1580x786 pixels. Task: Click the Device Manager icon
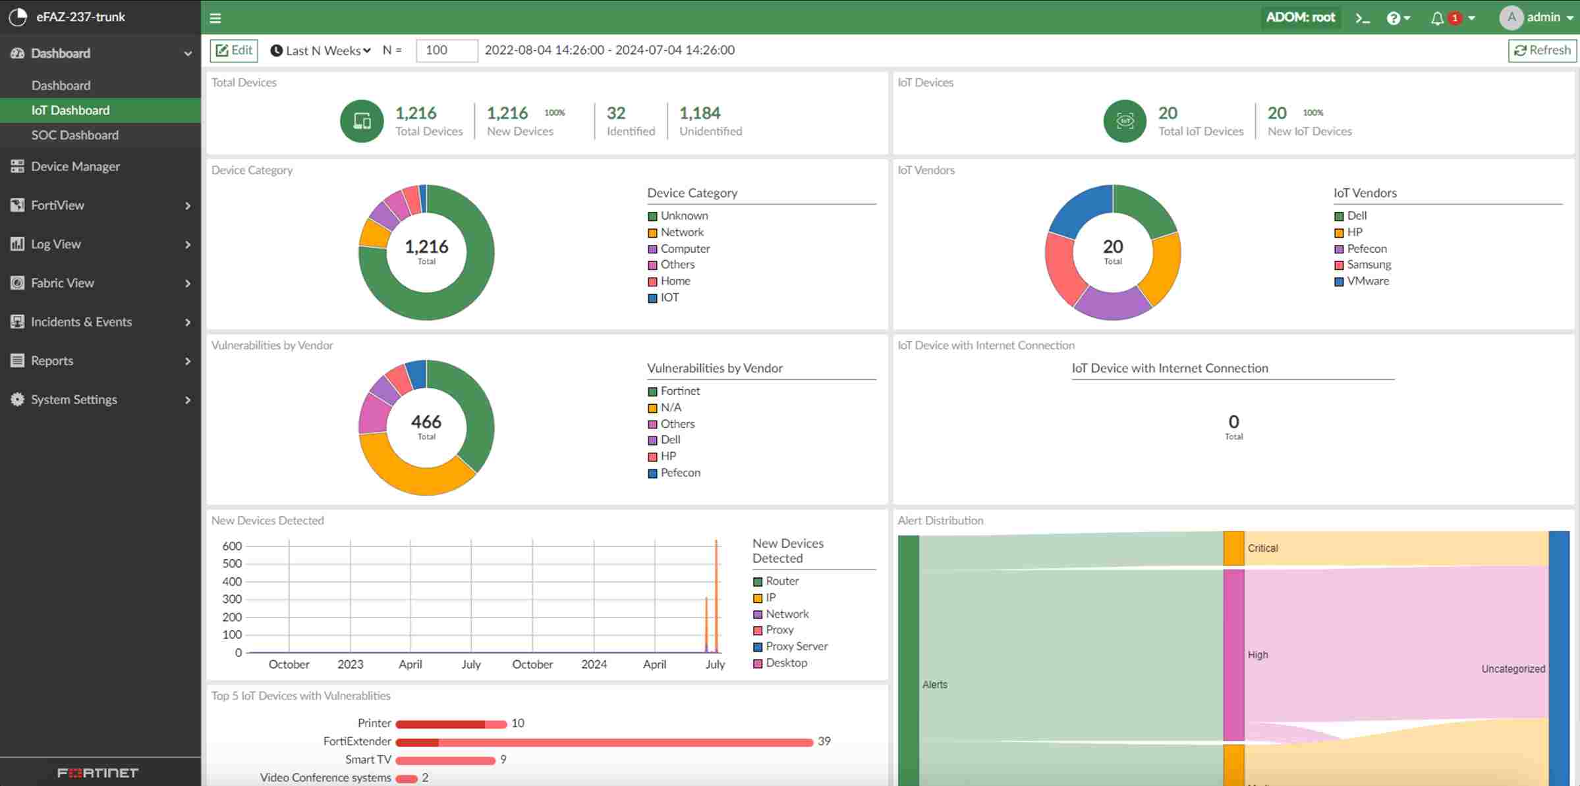[x=17, y=165]
